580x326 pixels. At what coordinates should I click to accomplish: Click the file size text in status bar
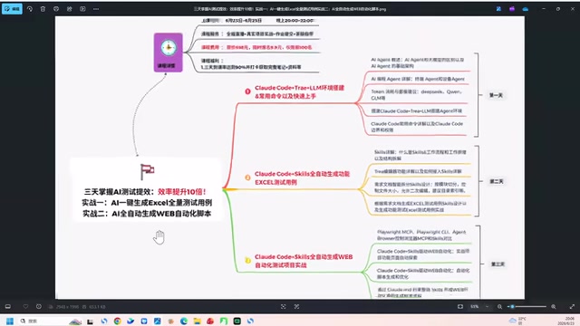pos(97,307)
